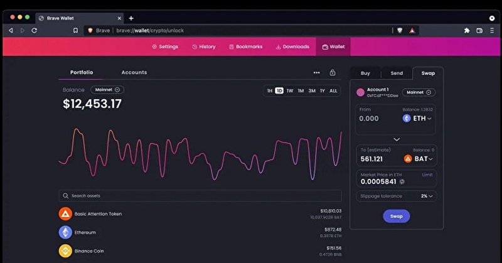Image resolution: width=502 pixels, height=263 pixels.
Task: Click the search magnifier icon
Action: [x=66, y=196]
